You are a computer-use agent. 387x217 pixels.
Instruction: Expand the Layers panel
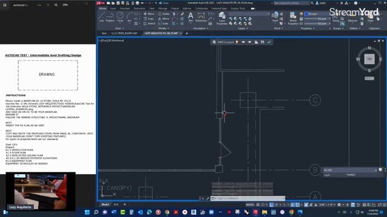tap(243, 28)
